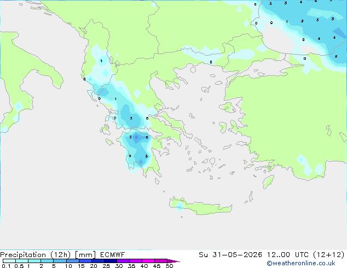Click the legend tick label "10"
The height and width of the screenshot is (268, 347).
[68, 266]
